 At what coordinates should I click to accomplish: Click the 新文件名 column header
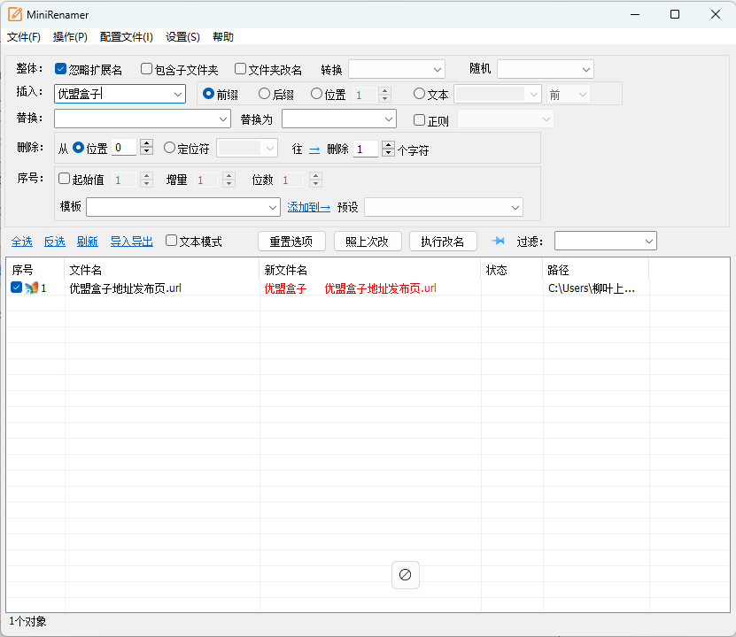point(370,270)
